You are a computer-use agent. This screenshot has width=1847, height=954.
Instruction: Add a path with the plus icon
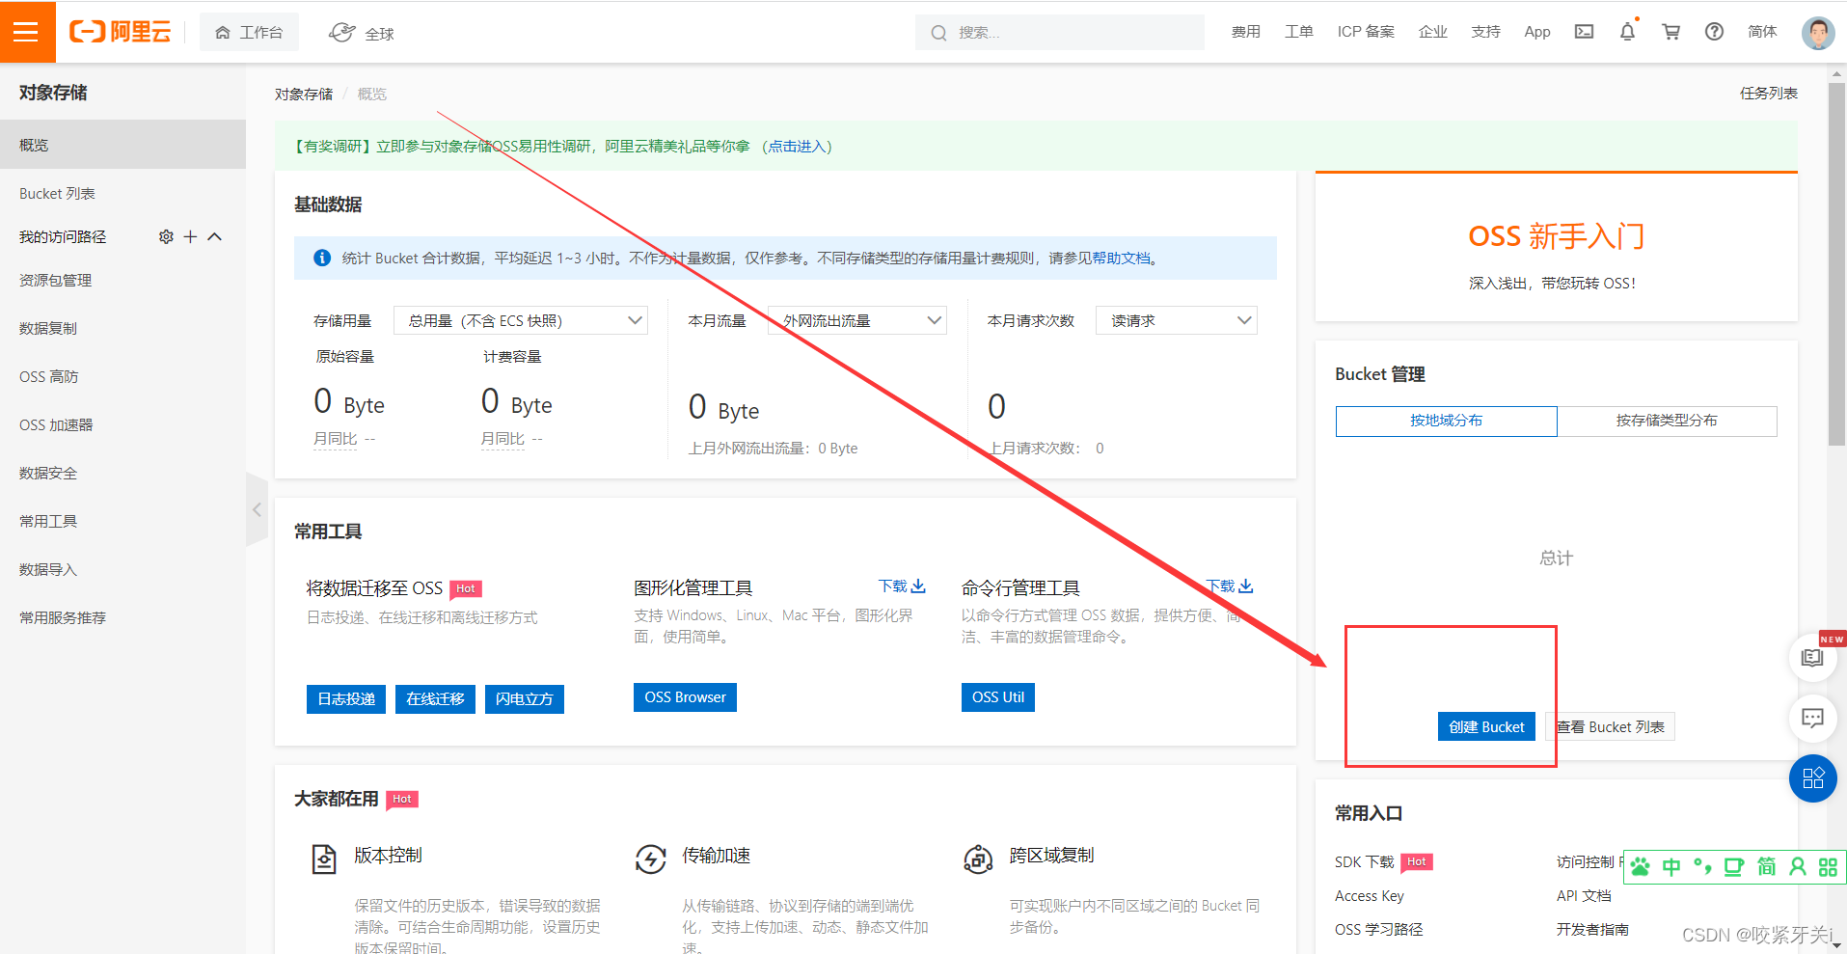pyautogui.click(x=190, y=236)
